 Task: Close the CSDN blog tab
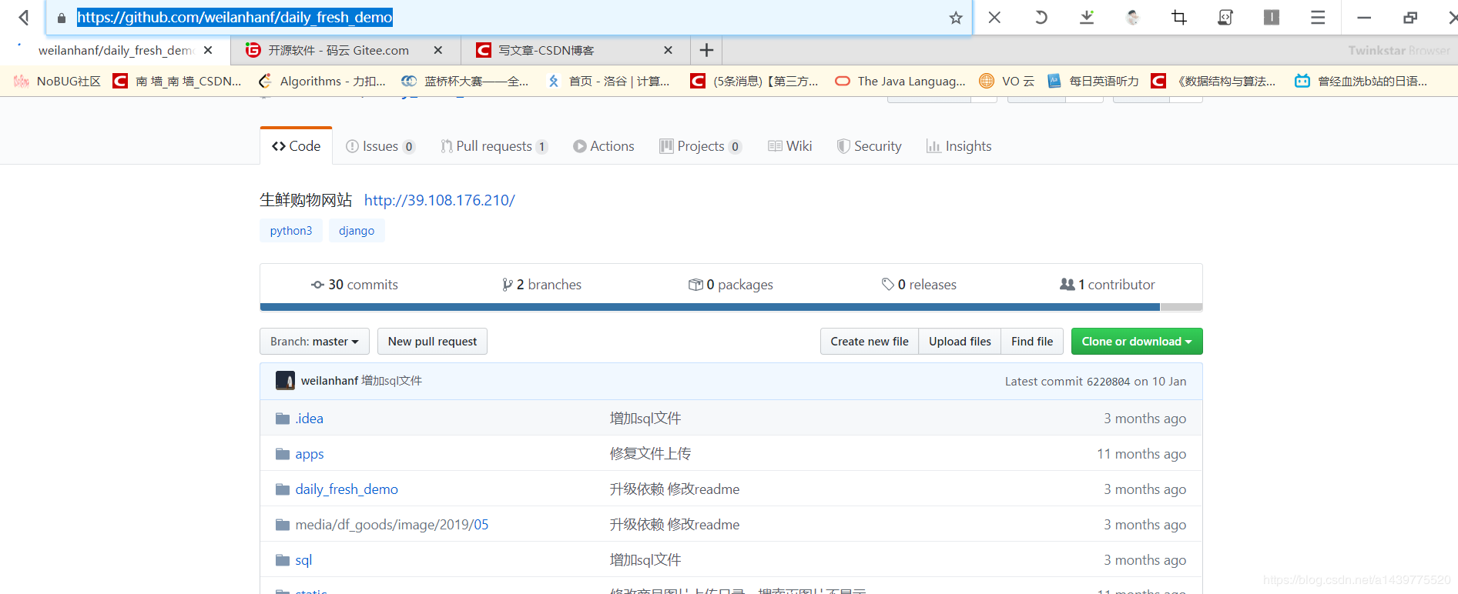click(669, 50)
